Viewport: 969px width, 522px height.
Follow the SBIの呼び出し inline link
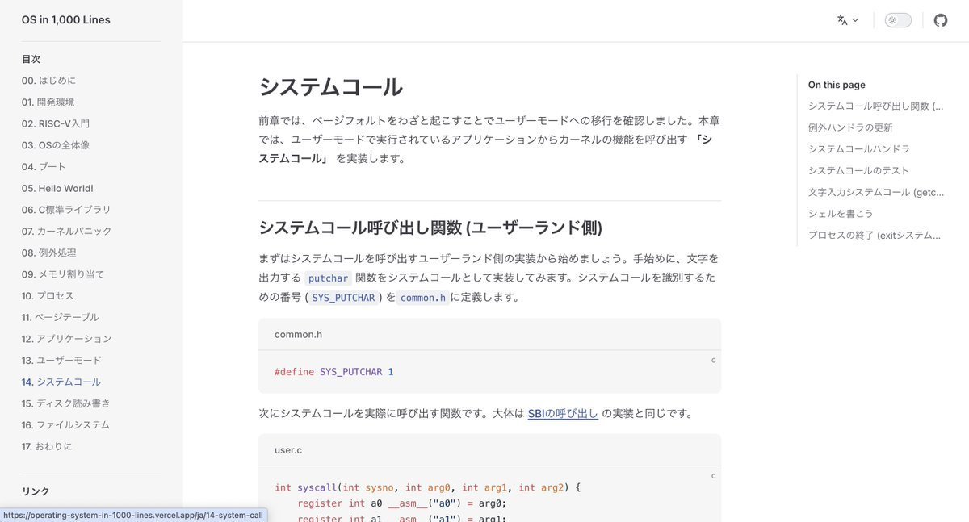563,414
